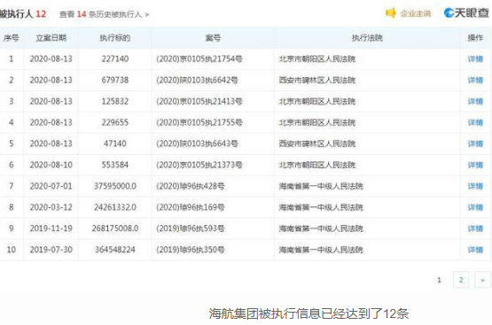The image size is (492, 325).
Task: Click case number (2020)京0105执21413号
Action: 199,101
